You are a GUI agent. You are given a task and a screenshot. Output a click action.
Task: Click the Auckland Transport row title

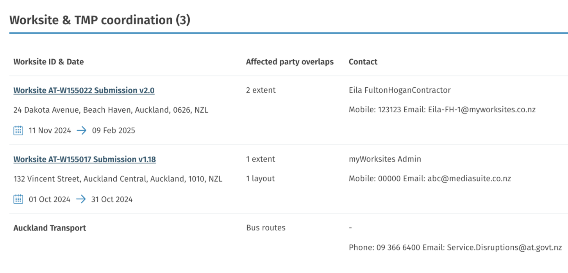click(50, 228)
